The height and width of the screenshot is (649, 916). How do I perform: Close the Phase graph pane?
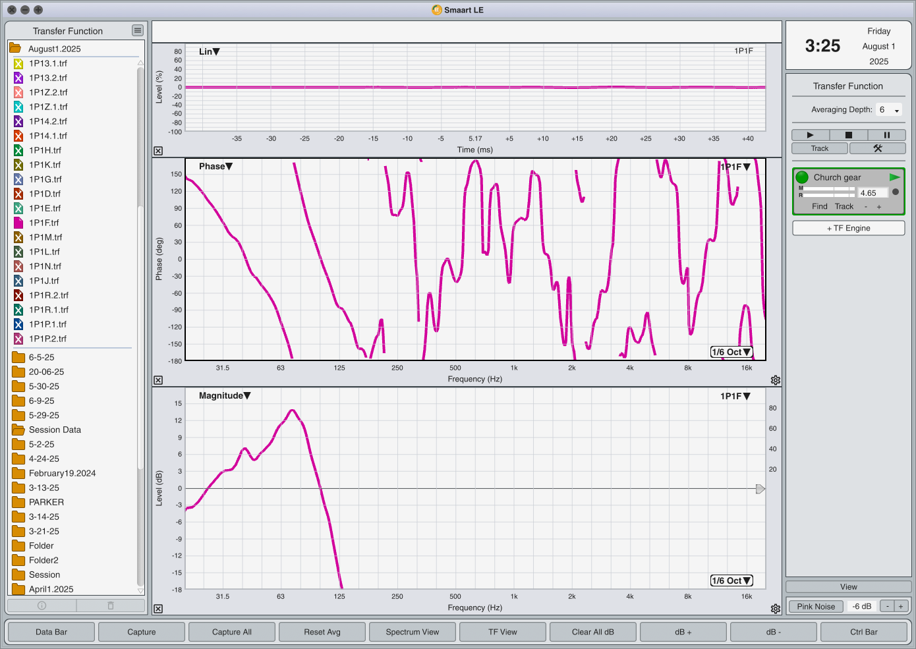pyautogui.click(x=158, y=380)
